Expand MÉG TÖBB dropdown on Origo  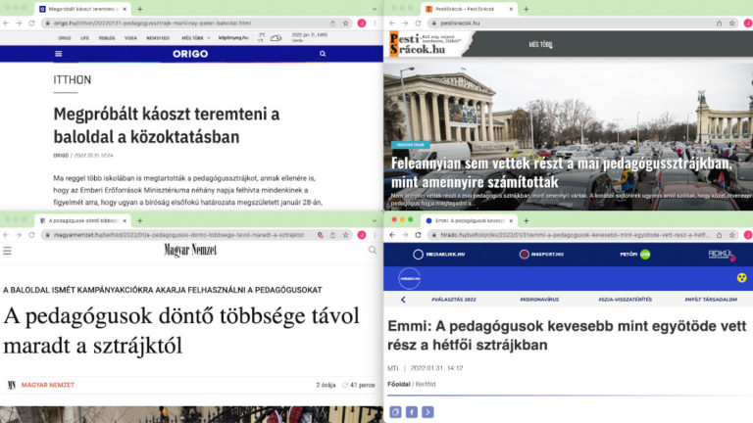(196, 38)
